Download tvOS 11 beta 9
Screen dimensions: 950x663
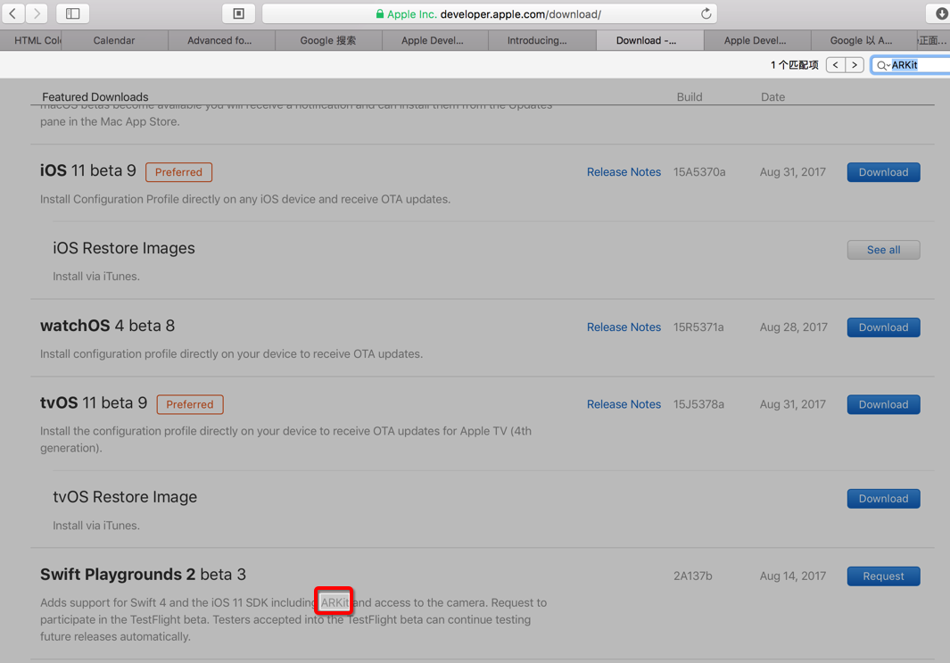pos(883,404)
